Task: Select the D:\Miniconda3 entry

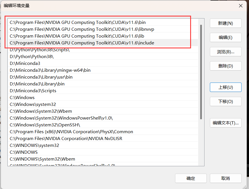Action: [x=103, y=63]
